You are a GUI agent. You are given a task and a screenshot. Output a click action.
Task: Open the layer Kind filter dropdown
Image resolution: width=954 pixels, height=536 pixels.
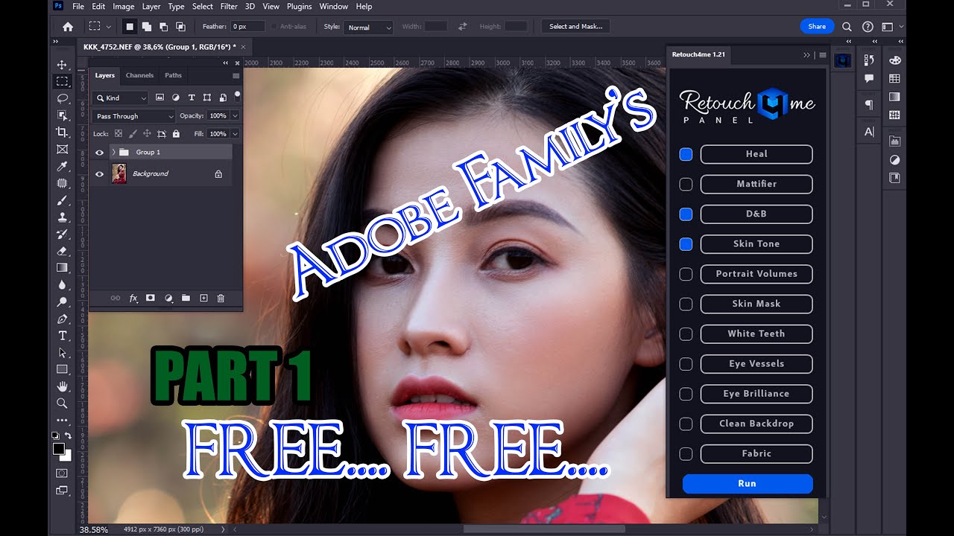121,98
